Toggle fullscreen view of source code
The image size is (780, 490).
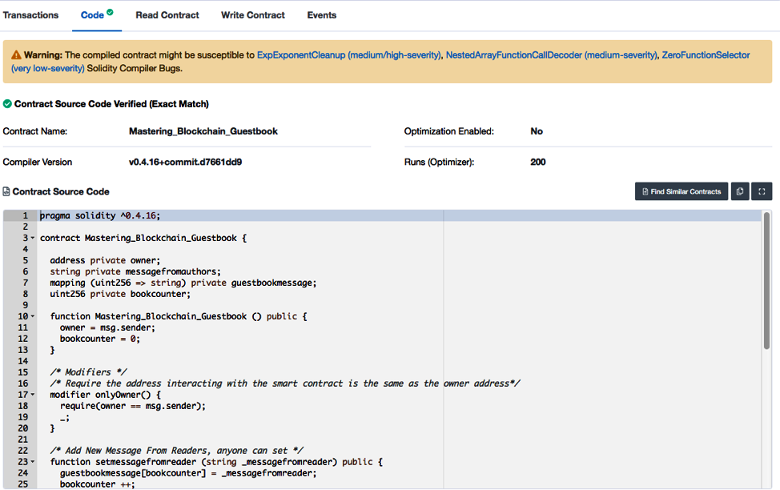click(x=762, y=191)
